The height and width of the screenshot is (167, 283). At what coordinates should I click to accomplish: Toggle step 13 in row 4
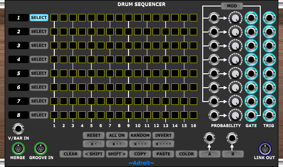click(x=166, y=59)
